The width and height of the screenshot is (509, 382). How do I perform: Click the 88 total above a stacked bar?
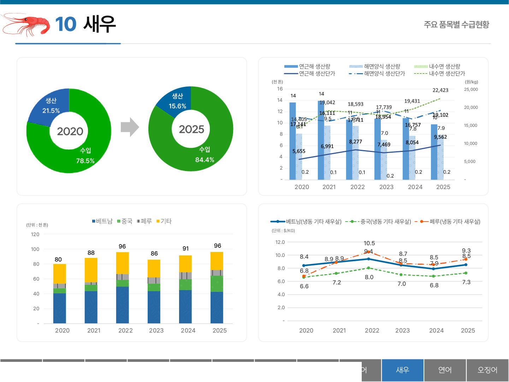point(91,253)
